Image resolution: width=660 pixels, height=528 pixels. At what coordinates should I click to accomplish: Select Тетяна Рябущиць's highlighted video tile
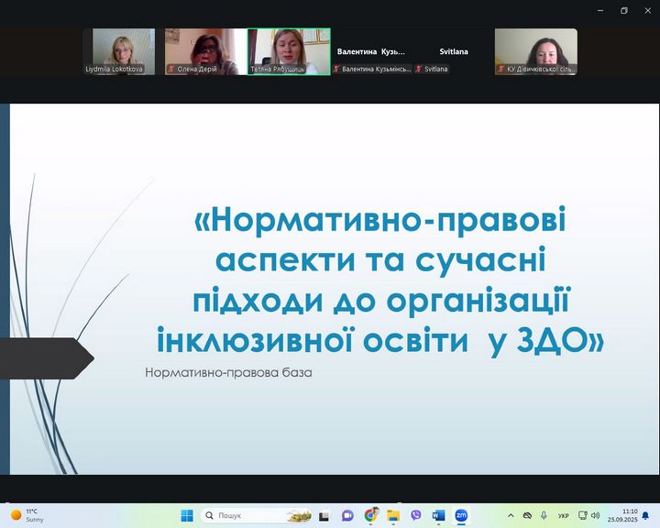coord(289,51)
